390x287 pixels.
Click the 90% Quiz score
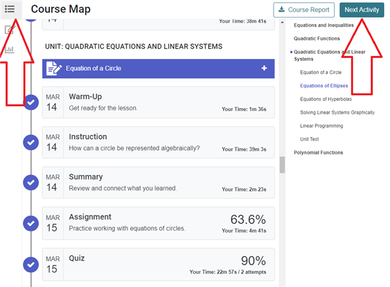253,260
